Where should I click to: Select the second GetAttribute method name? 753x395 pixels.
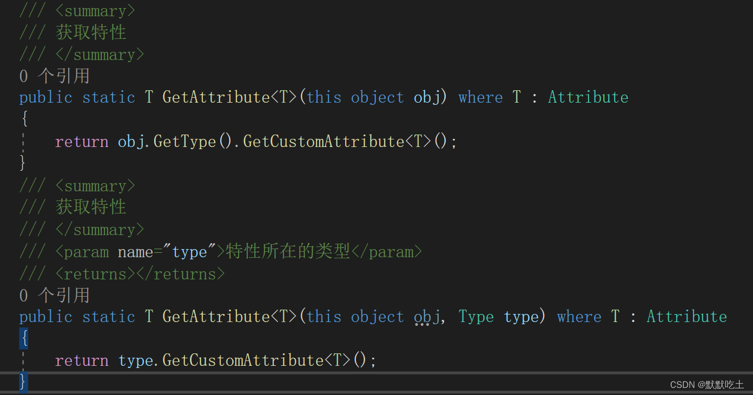click(x=216, y=316)
